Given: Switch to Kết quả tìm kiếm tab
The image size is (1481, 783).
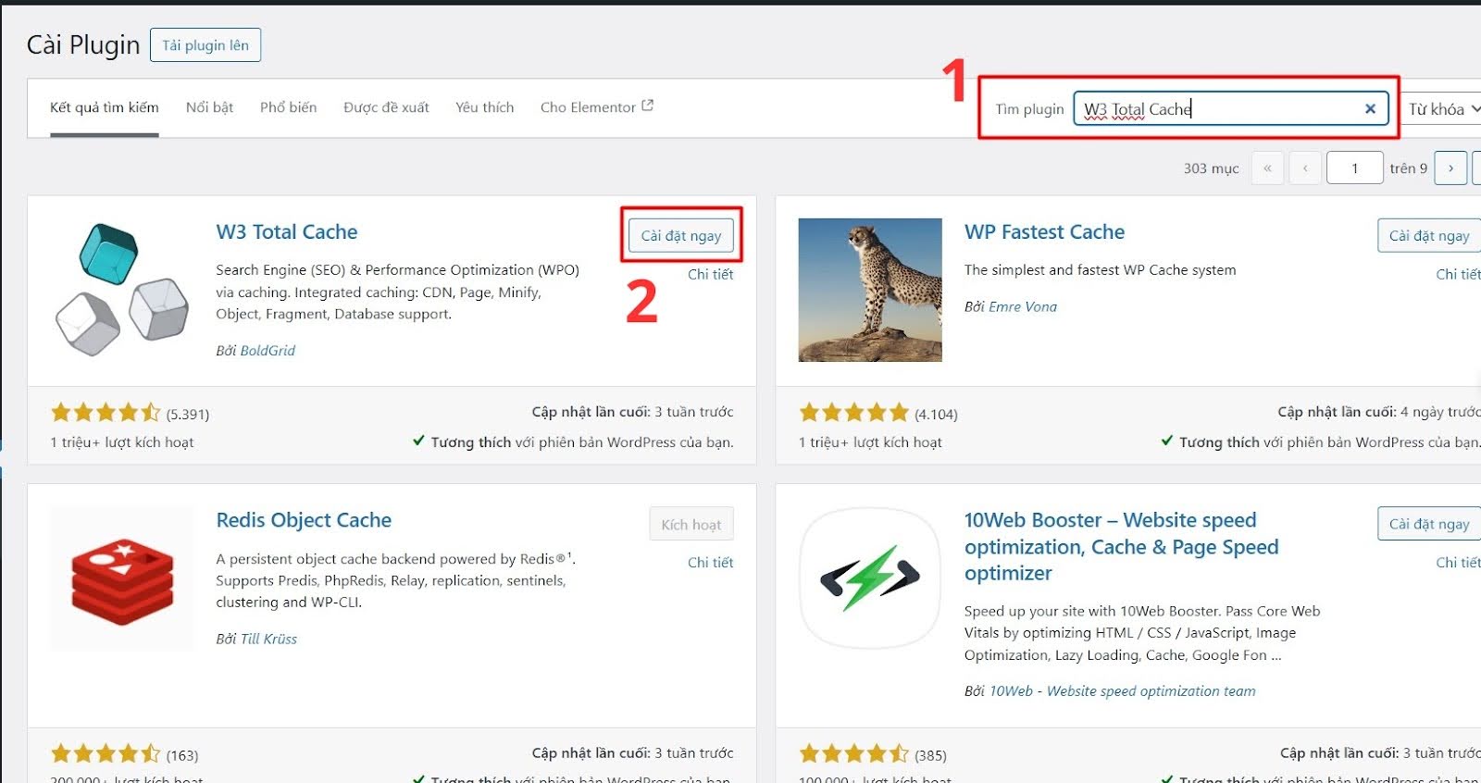Looking at the screenshot, I should [x=105, y=107].
